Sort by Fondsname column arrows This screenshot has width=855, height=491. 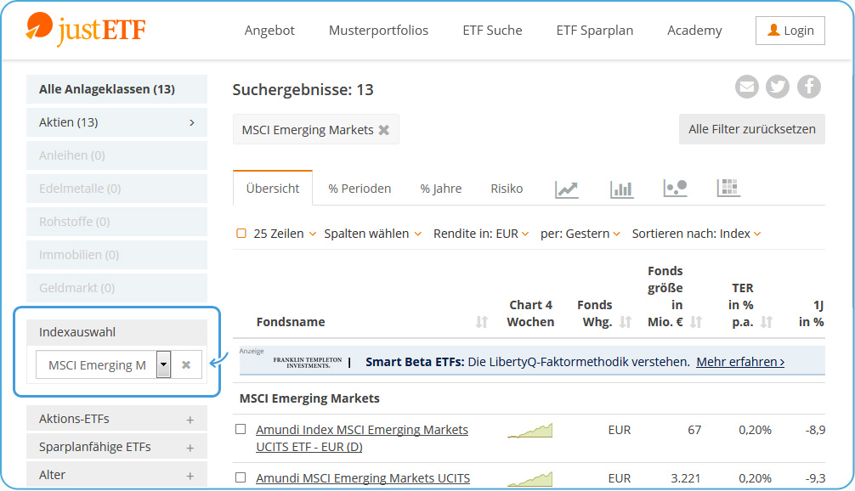(482, 321)
